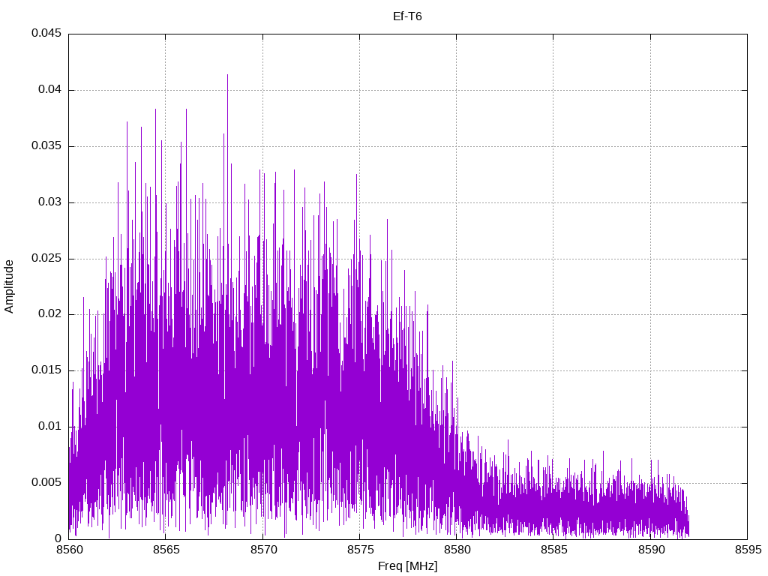Click the plot title Ef-T6

click(407, 16)
